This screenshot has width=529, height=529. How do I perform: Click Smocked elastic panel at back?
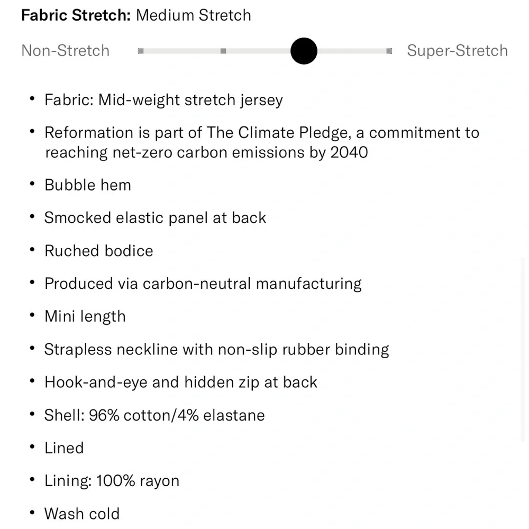155,218
